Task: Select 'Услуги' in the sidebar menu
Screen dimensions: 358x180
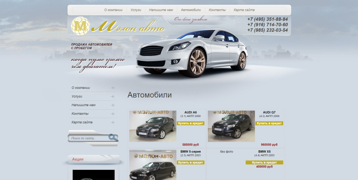Action: (77, 96)
